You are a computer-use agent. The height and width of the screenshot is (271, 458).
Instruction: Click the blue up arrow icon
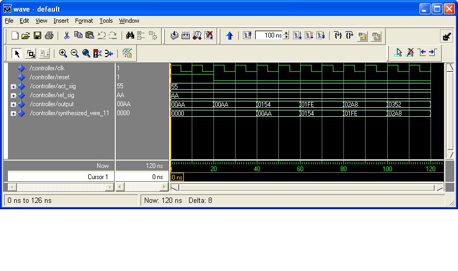point(229,36)
